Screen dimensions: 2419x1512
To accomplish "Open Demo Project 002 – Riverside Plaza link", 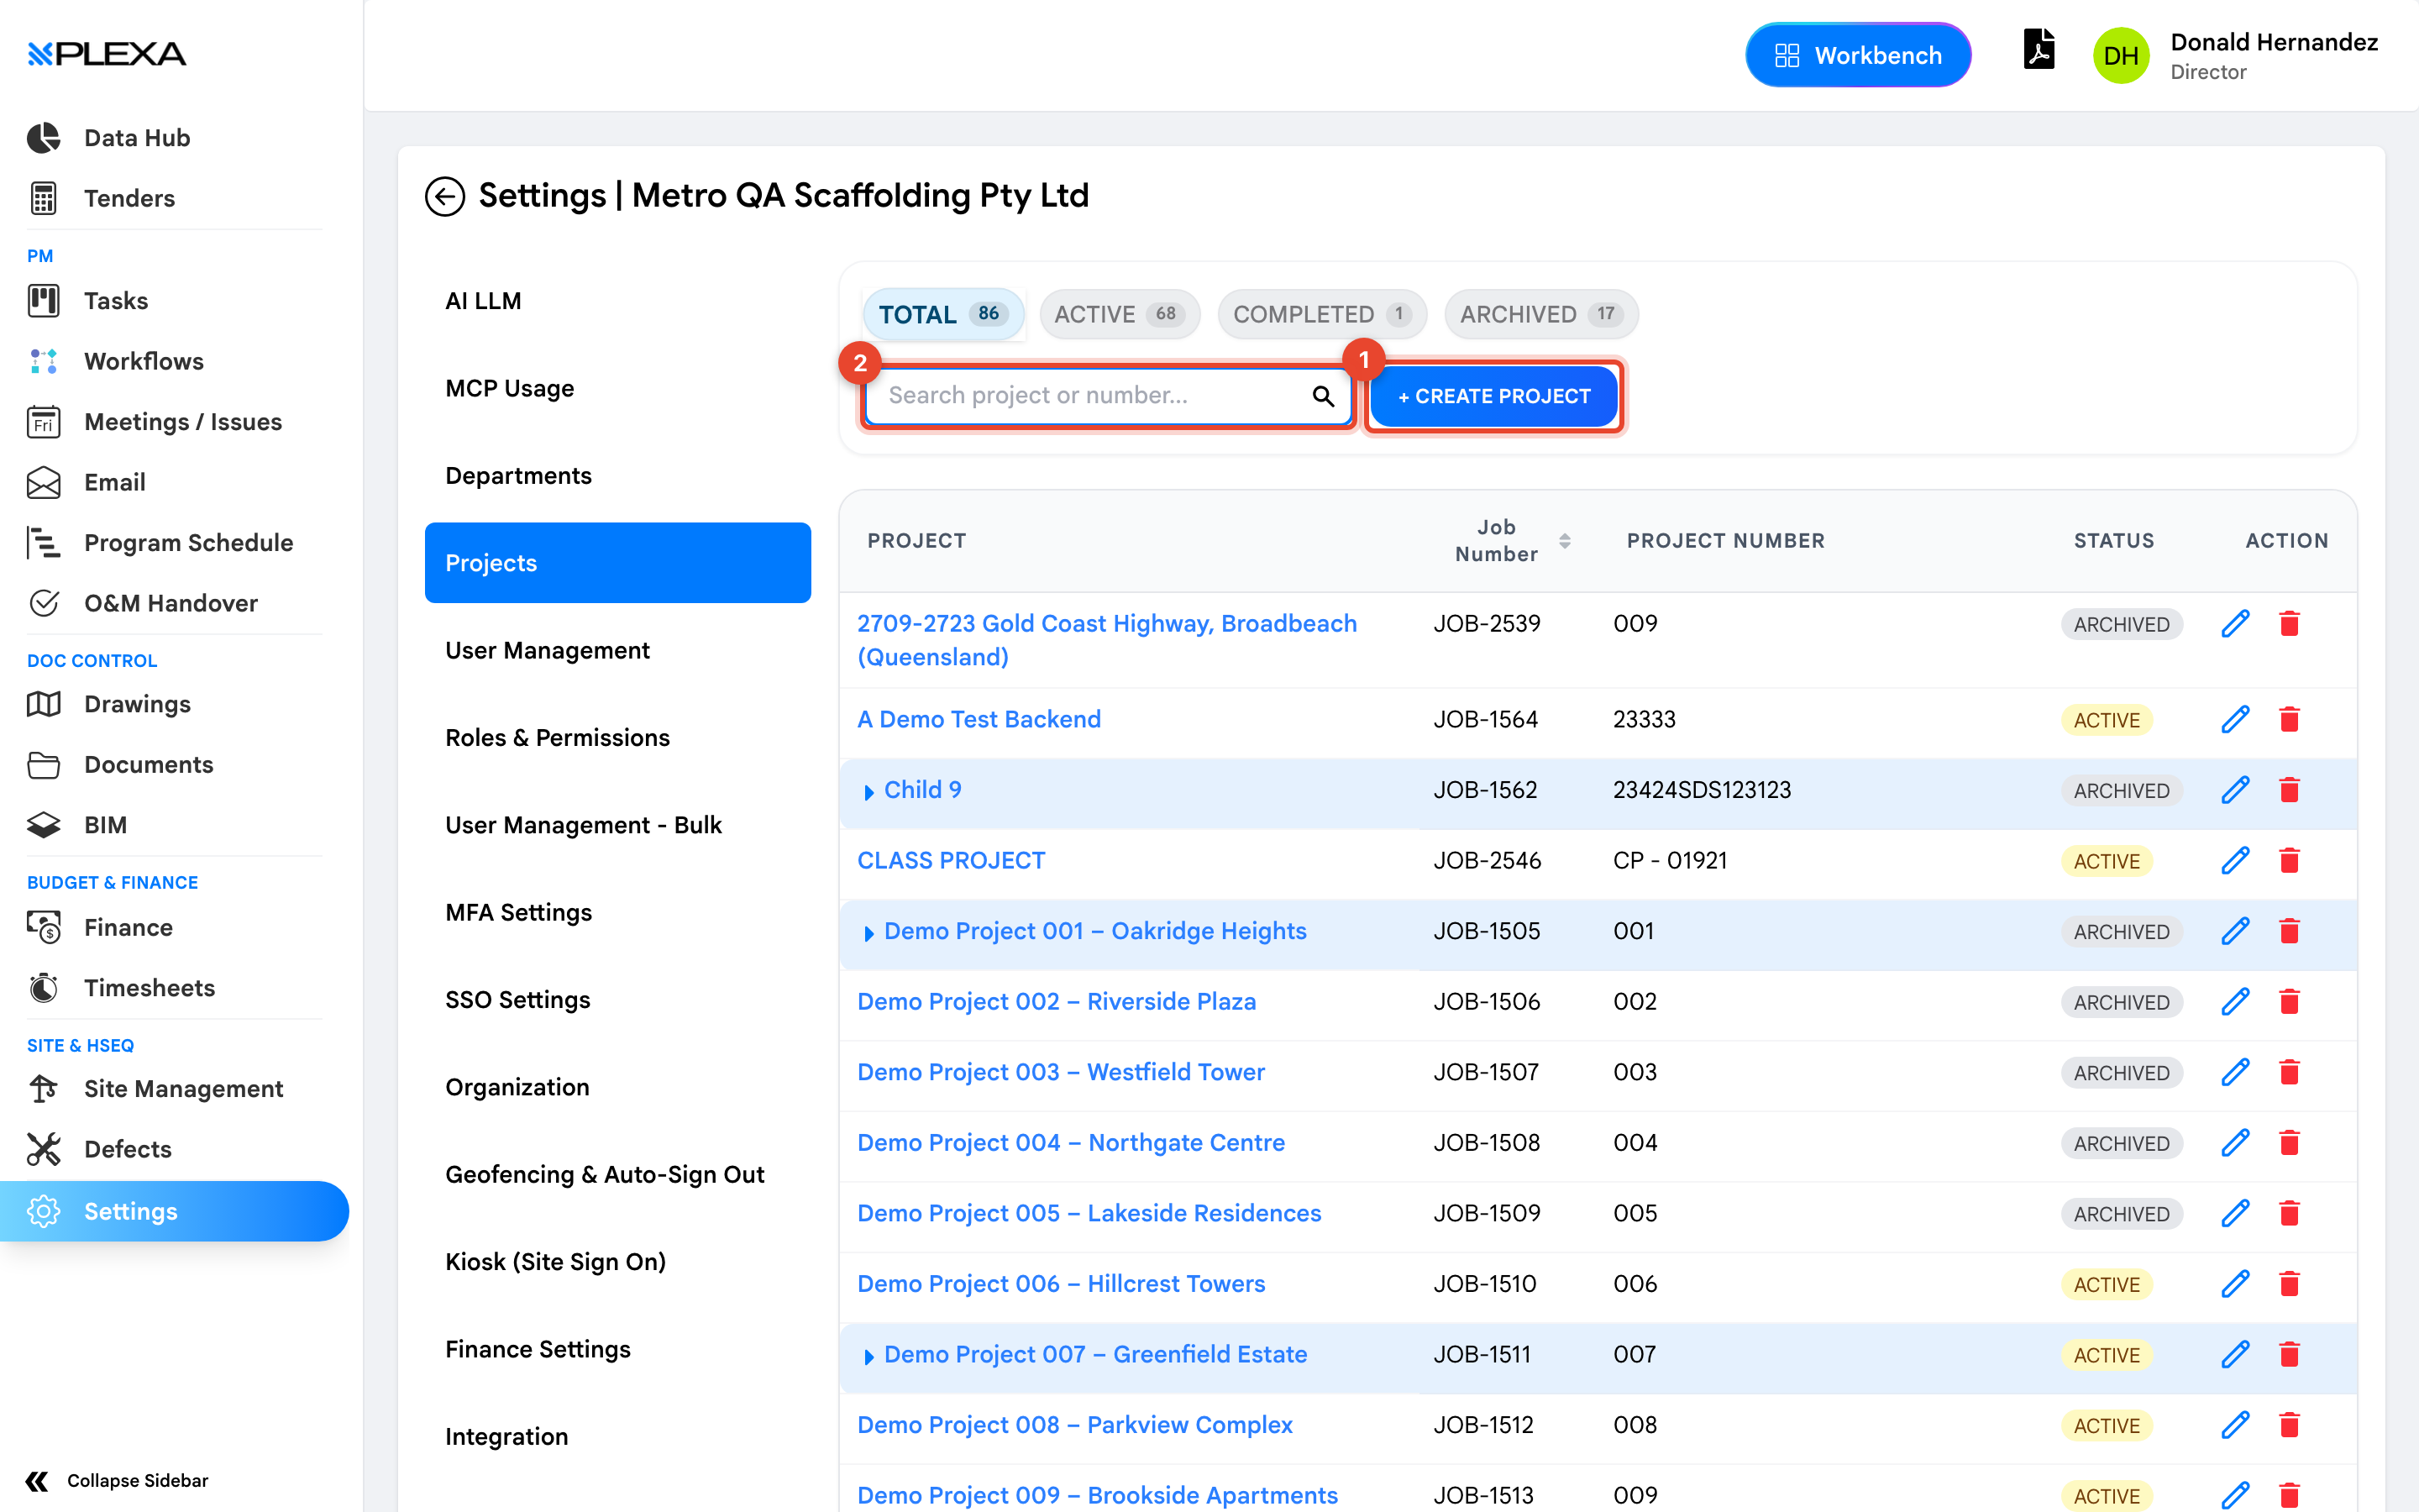I will 1057,1001.
